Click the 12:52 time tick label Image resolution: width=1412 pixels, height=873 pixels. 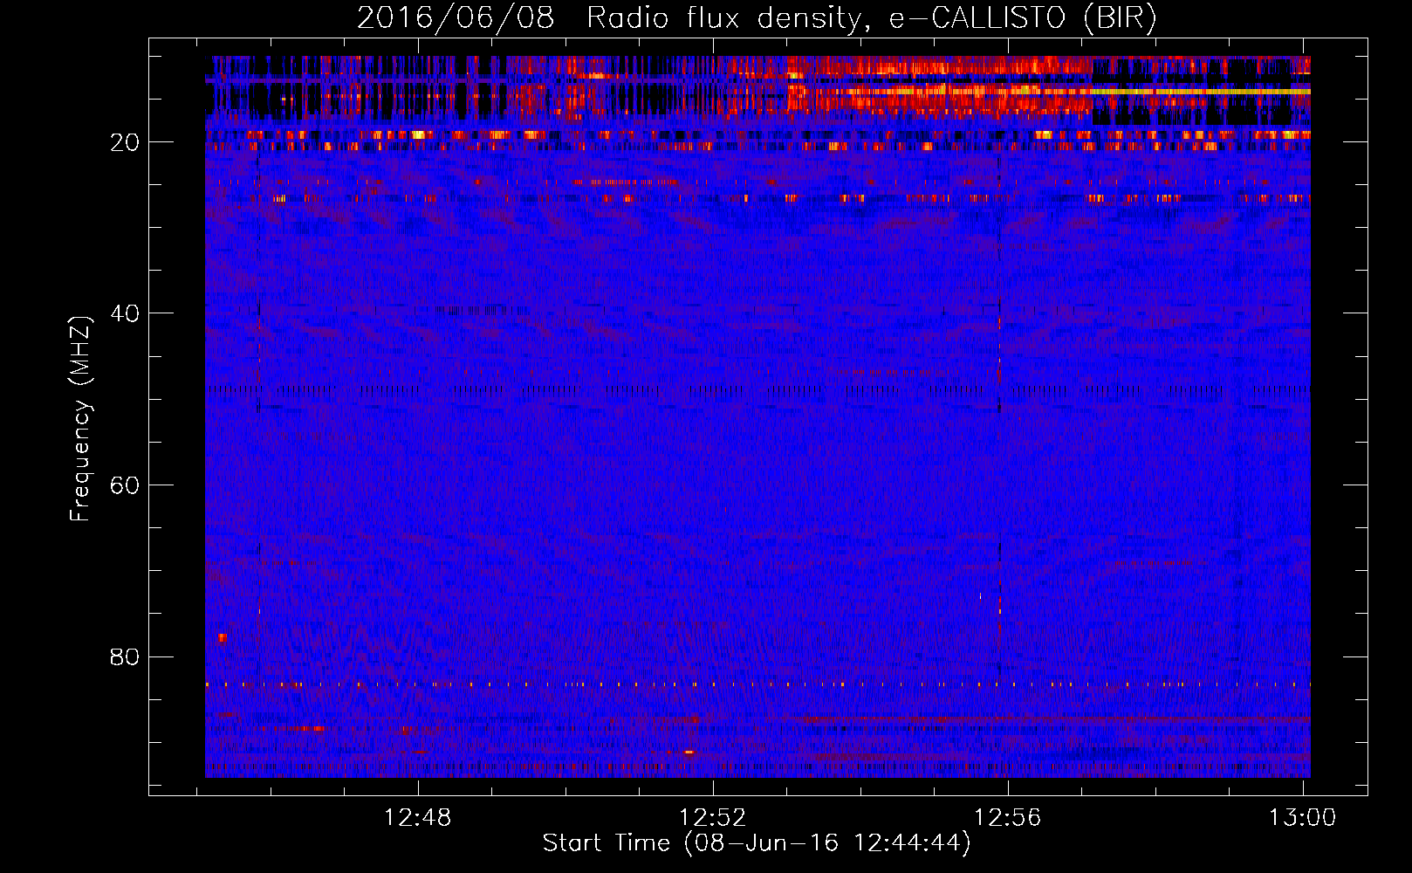click(713, 817)
